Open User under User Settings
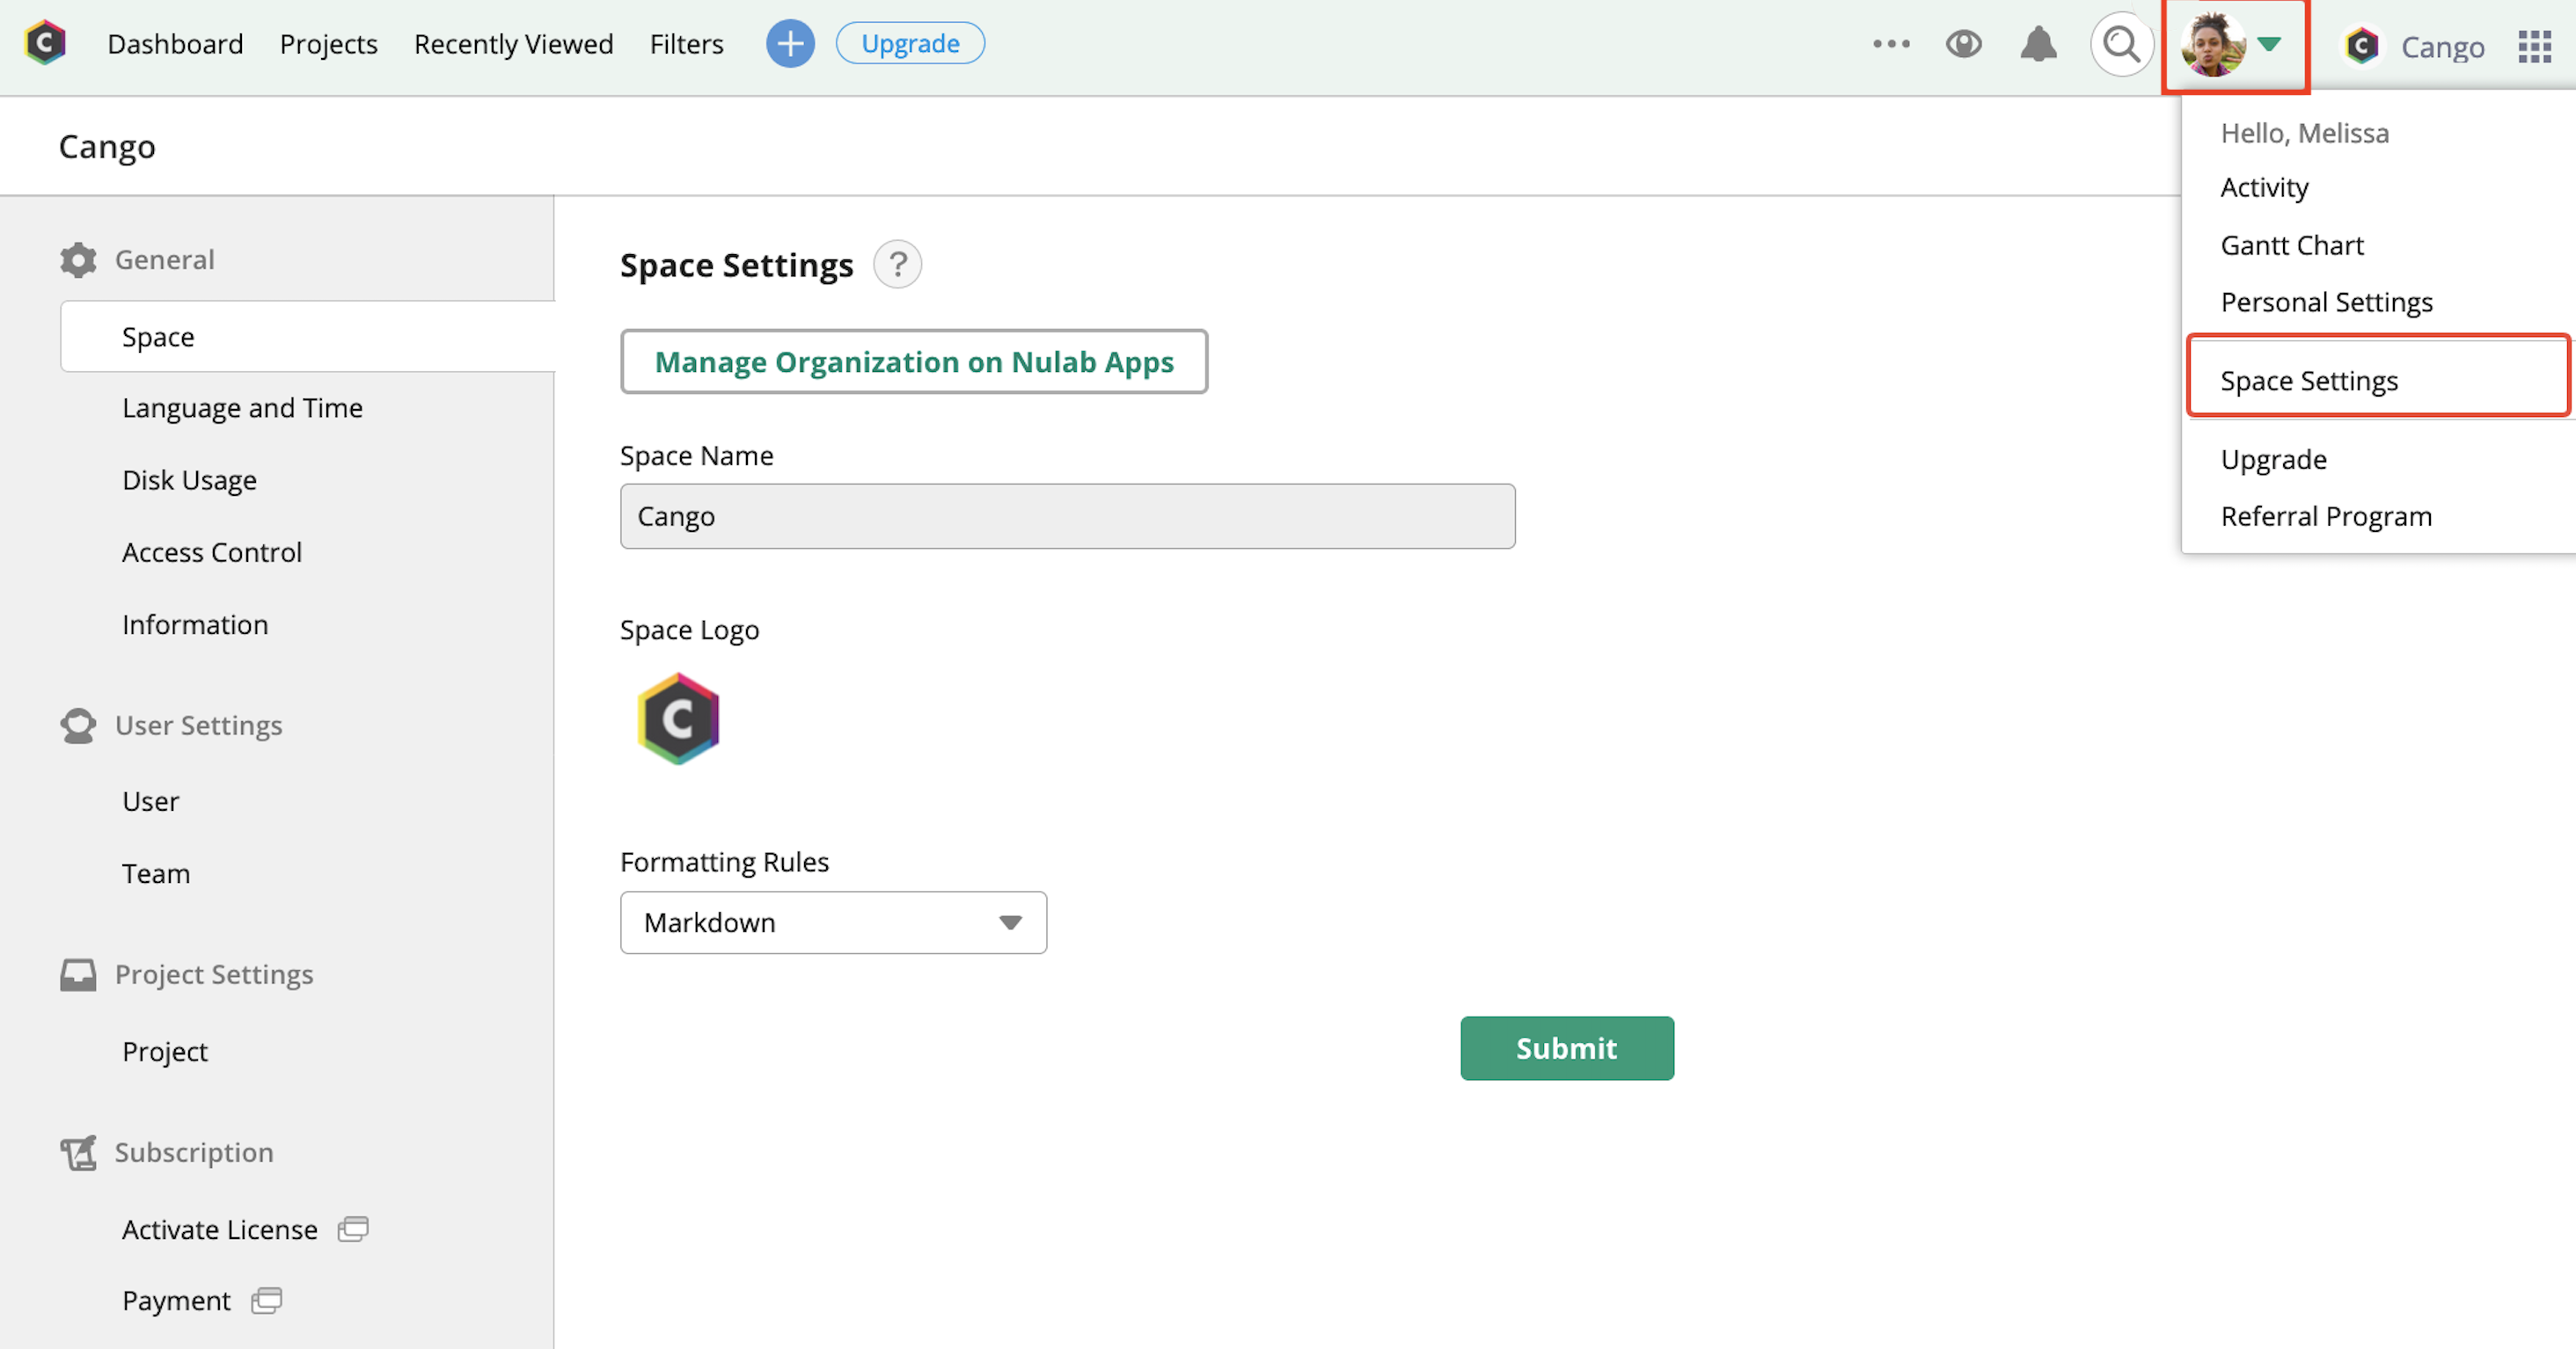This screenshot has width=2576, height=1349. pyautogui.click(x=150, y=801)
